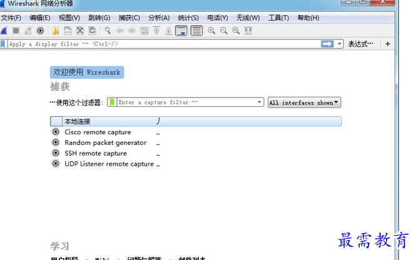Screen dimensions: 414x260
Task: Open settings gear for SSH remote capture
Action: tap(56, 153)
